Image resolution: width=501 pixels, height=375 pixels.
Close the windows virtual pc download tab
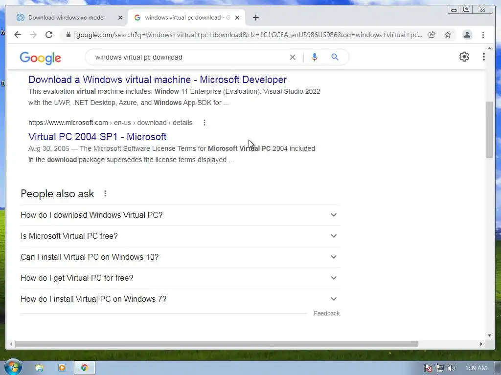pyautogui.click(x=237, y=18)
